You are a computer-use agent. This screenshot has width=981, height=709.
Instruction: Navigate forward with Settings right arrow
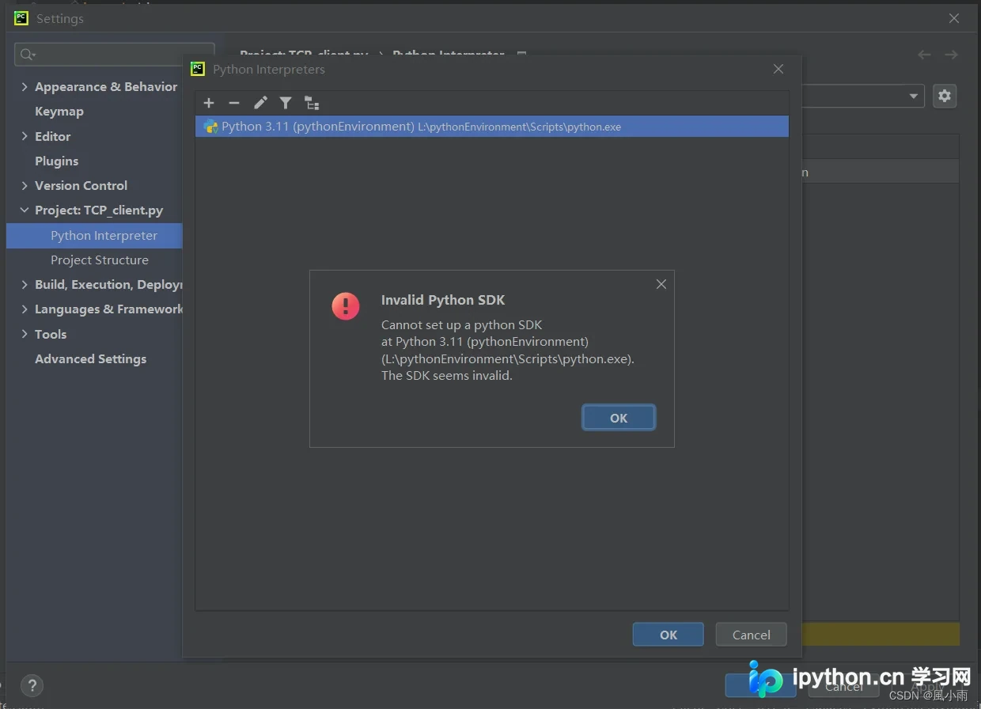click(x=952, y=55)
